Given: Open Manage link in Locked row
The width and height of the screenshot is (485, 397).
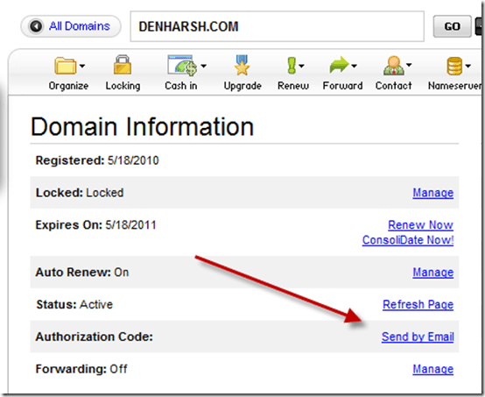Looking at the screenshot, I should click(x=433, y=193).
